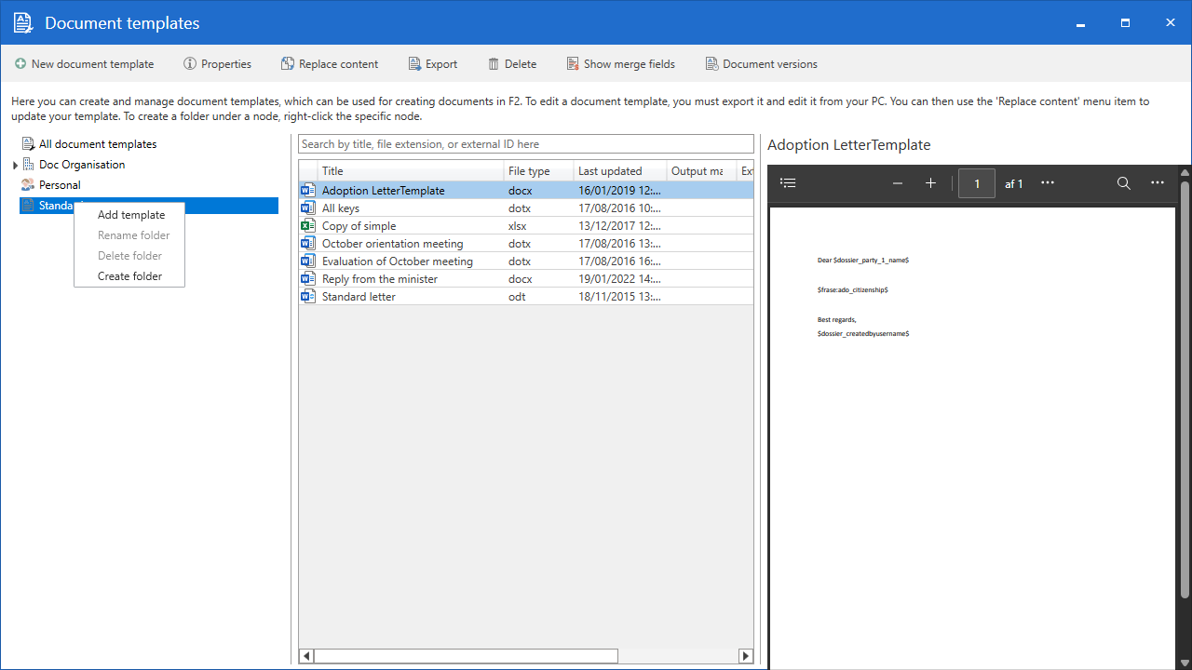
Task: Click the horizontal scrollbar thumb under list
Action: (x=466, y=656)
